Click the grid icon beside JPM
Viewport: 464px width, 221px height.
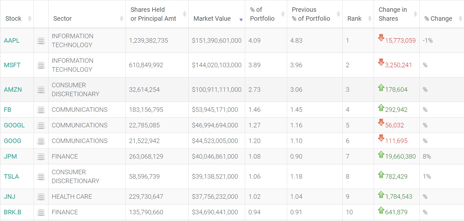[41, 157]
